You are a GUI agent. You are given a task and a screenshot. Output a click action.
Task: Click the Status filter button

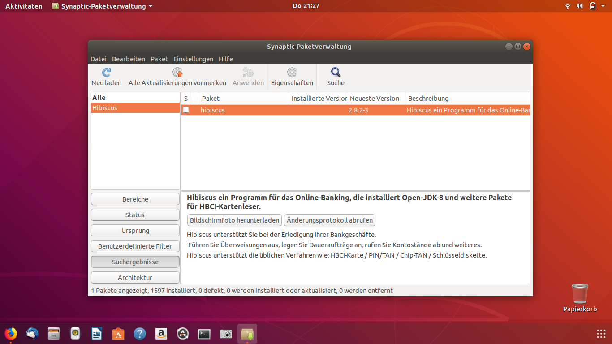[x=135, y=215]
